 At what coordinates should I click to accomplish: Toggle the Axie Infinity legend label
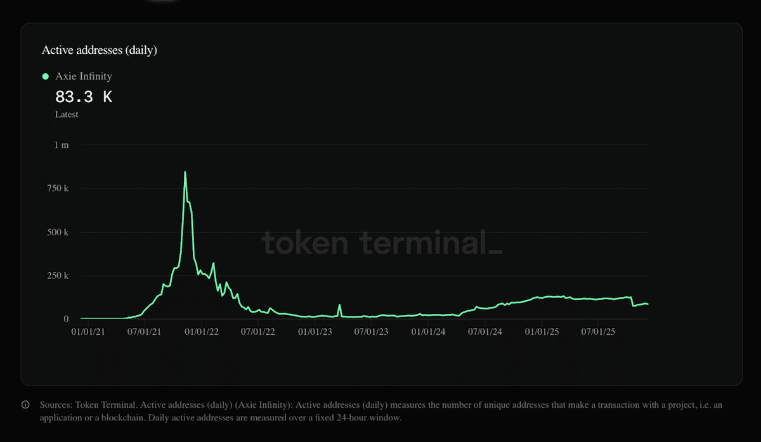click(84, 77)
